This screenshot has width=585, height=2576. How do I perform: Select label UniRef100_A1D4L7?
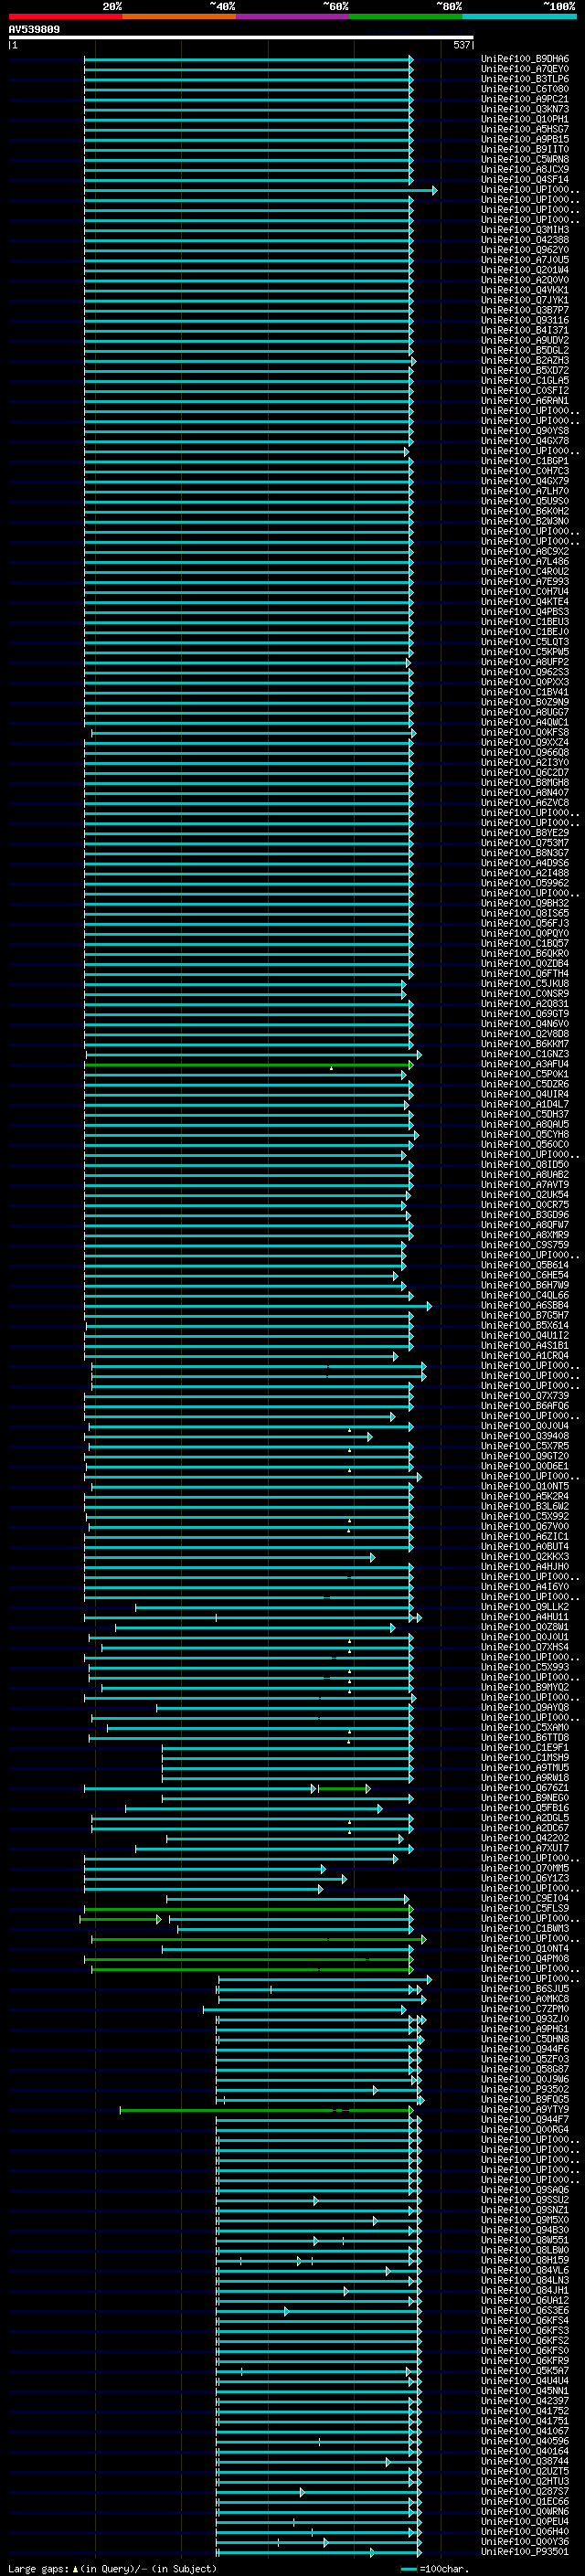(525, 1104)
